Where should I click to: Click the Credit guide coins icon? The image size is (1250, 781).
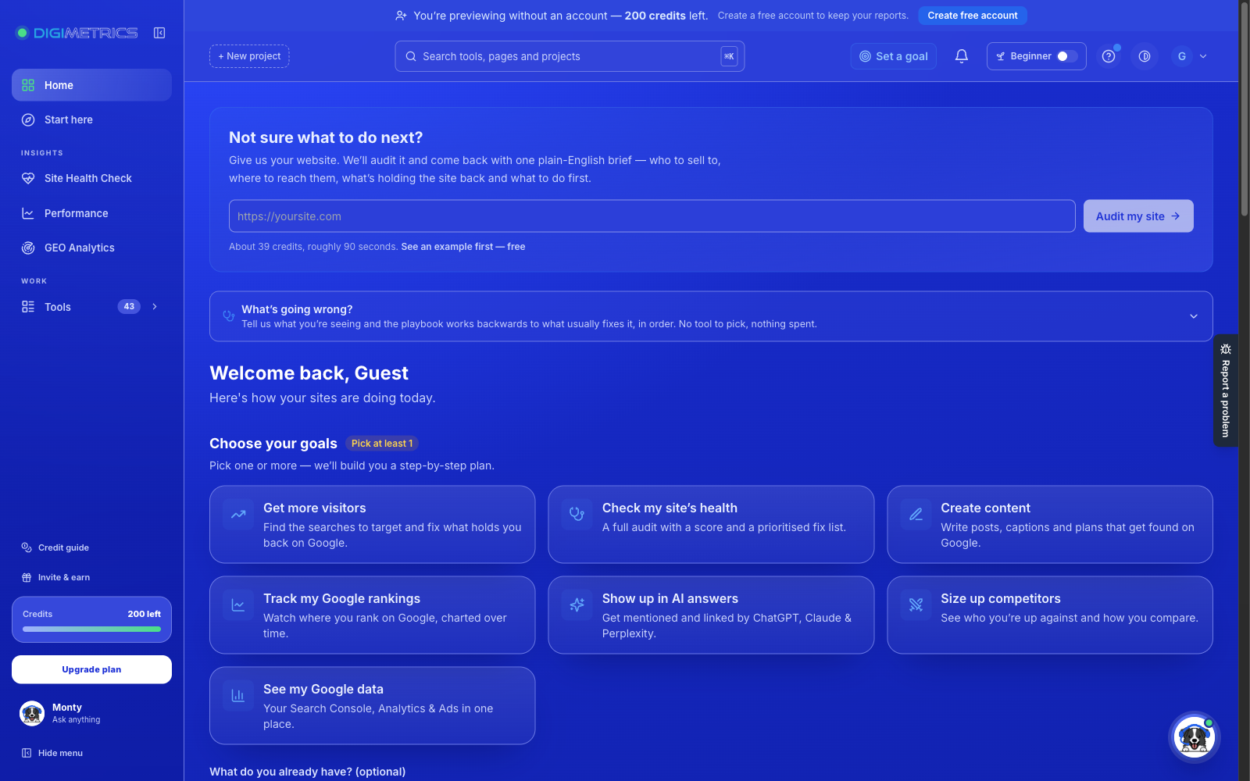click(x=27, y=547)
